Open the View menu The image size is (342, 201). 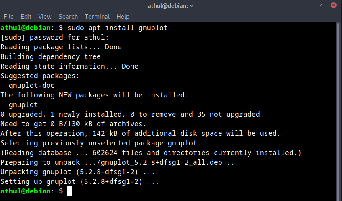45,17
